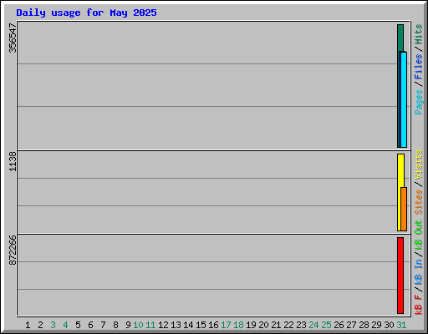Select weekend day 25 on the axis
Screen dimensions: 428x334
tap(326, 325)
